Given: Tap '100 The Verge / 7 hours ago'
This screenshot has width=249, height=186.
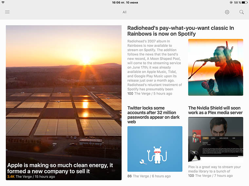Looking at the screenshot, I should 210,176.
